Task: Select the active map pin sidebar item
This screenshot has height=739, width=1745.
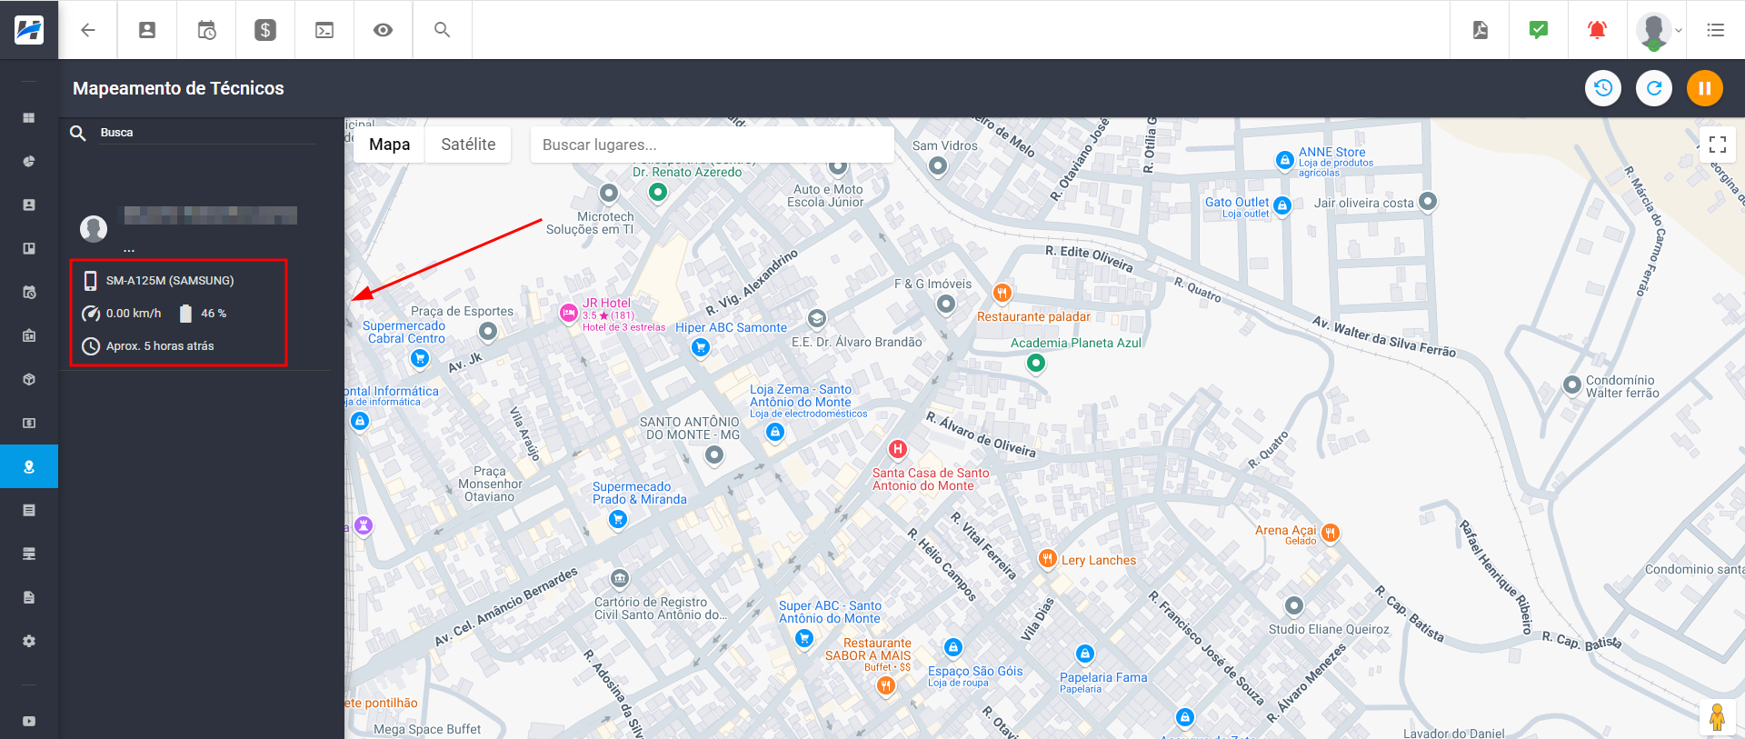Action: point(29,466)
